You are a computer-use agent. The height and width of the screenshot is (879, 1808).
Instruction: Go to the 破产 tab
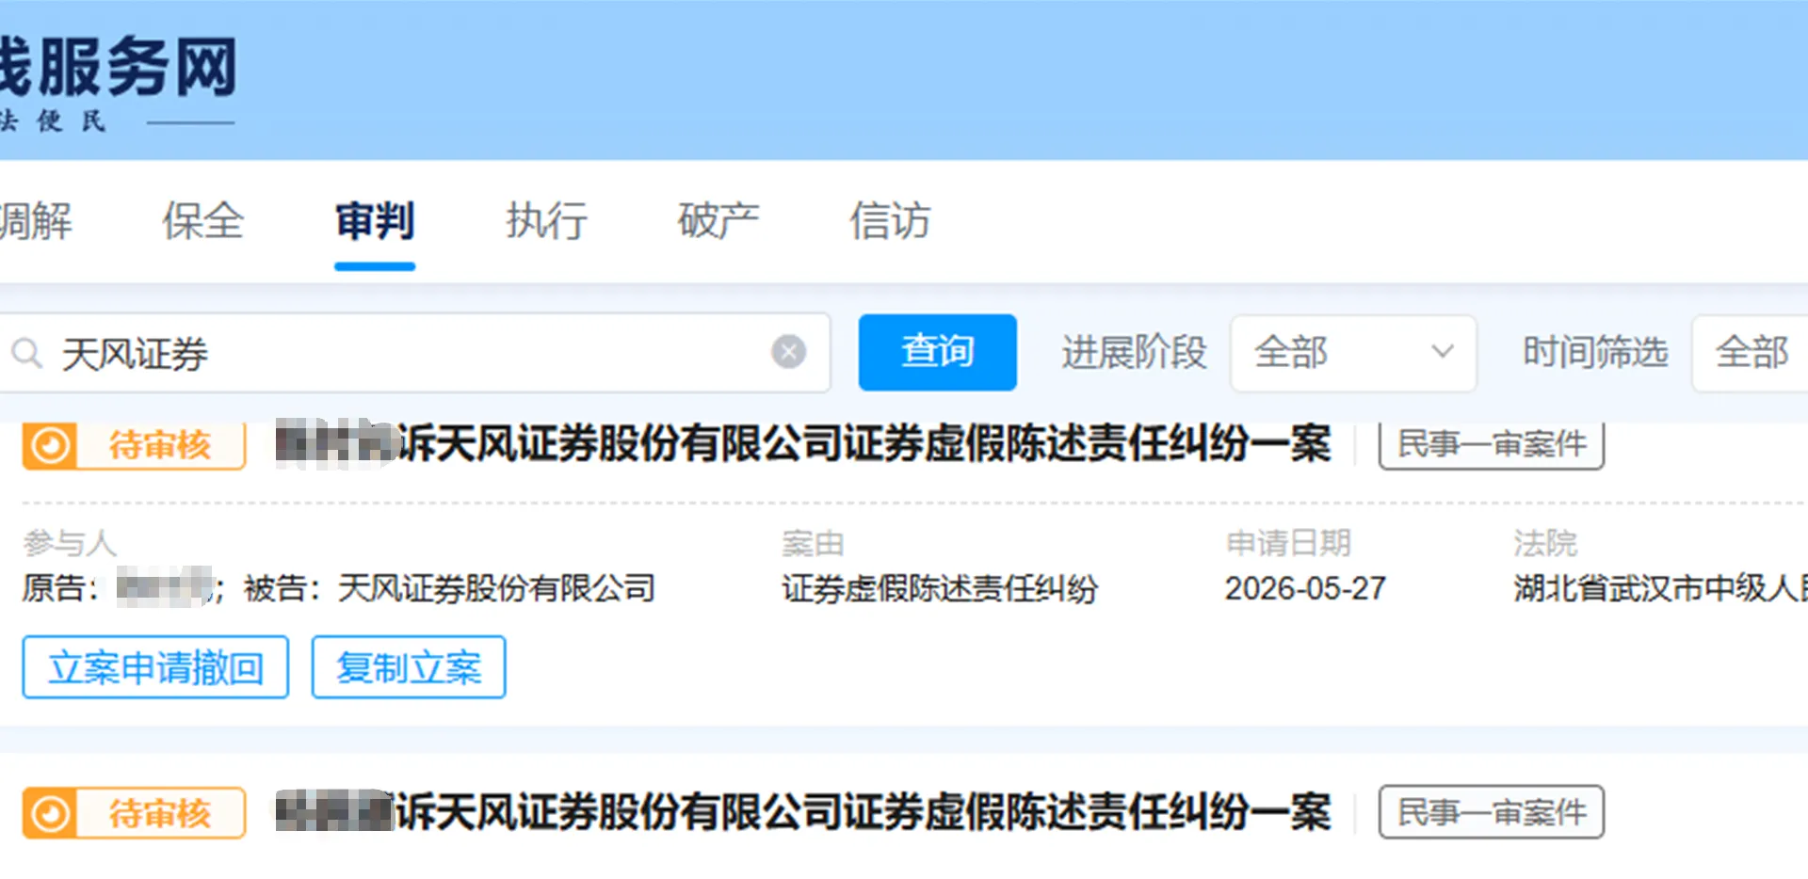coord(718,222)
